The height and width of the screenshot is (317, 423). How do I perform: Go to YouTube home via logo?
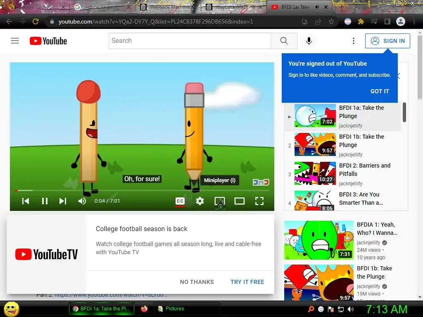[48, 41]
